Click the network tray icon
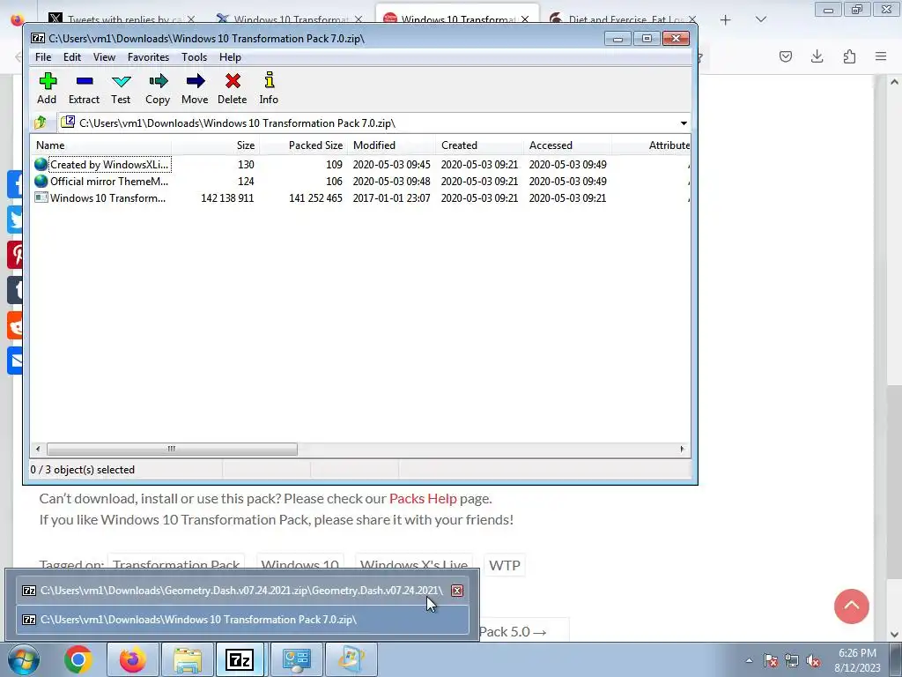Screen dimensions: 902x677 coord(792,661)
